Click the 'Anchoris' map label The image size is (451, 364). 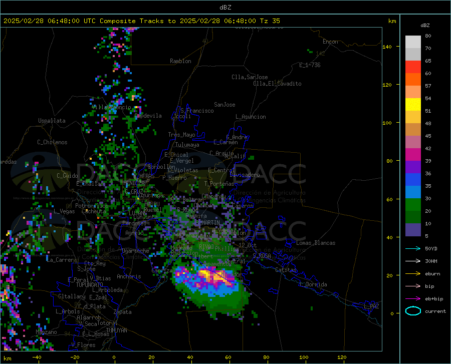(x=129, y=277)
